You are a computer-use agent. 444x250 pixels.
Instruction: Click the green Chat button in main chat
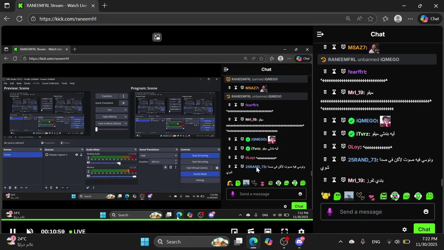[x=424, y=229]
